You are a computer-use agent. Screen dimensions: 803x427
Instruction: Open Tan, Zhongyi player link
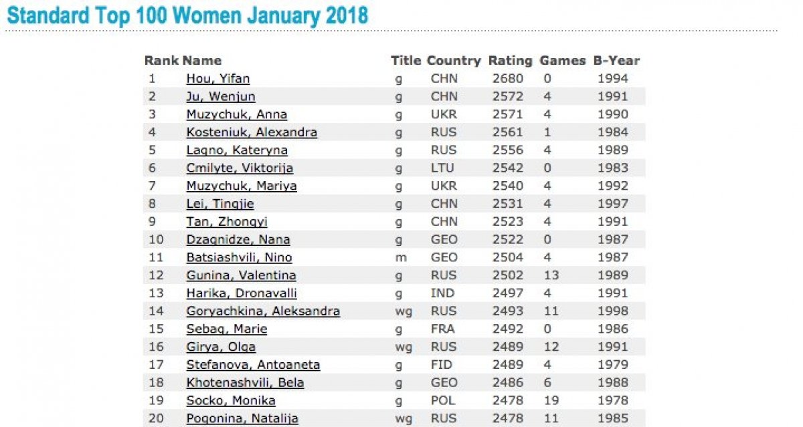[226, 222]
